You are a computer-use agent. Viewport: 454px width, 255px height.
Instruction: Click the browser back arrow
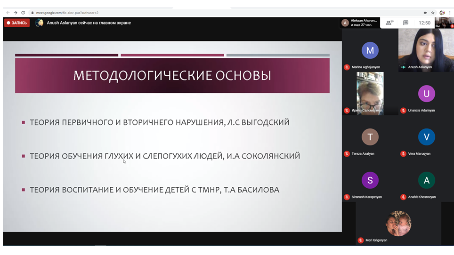pyautogui.click(x=8, y=13)
